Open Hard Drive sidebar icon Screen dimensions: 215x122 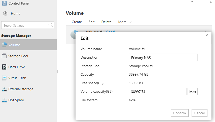tap(4, 67)
